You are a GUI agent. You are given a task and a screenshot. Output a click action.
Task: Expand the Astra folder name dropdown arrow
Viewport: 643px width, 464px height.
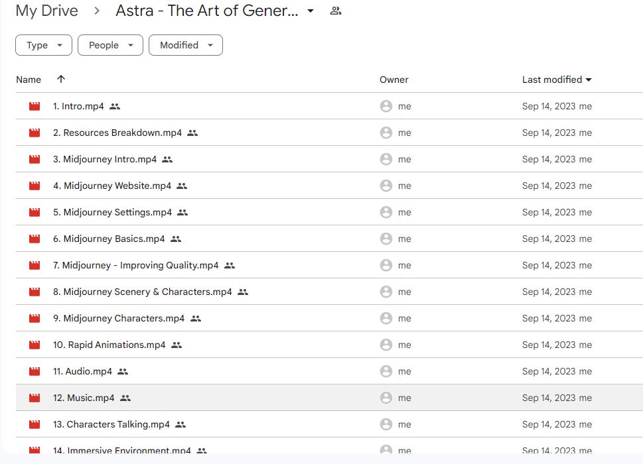[x=311, y=11]
